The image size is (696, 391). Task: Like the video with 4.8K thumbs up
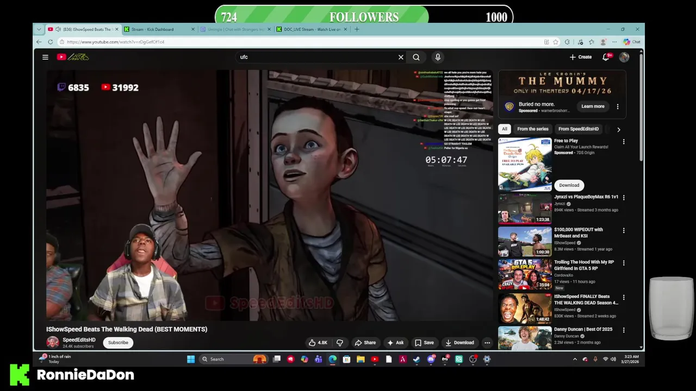pos(318,343)
